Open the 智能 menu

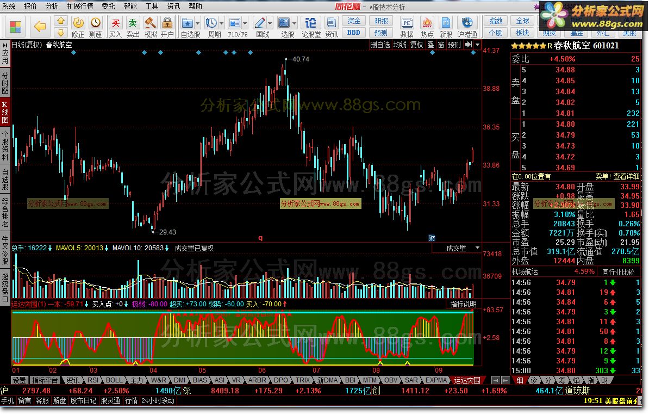coord(130,6)
